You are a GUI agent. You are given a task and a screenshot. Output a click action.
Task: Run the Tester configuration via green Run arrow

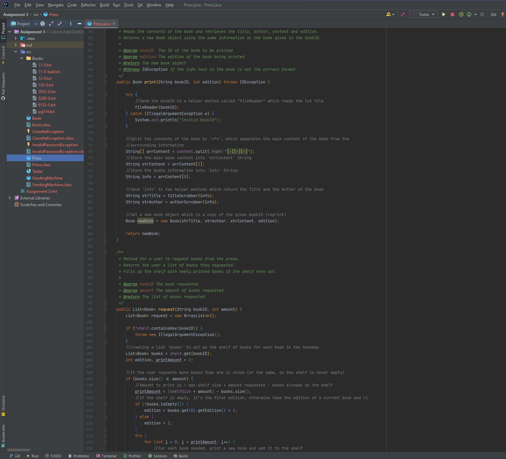[444, 14]
